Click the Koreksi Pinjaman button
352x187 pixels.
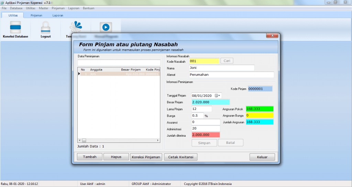click(146, 157)
